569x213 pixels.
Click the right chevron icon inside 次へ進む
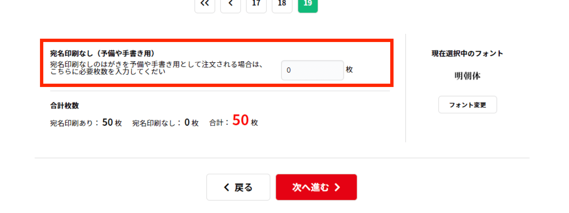point(337,188)
